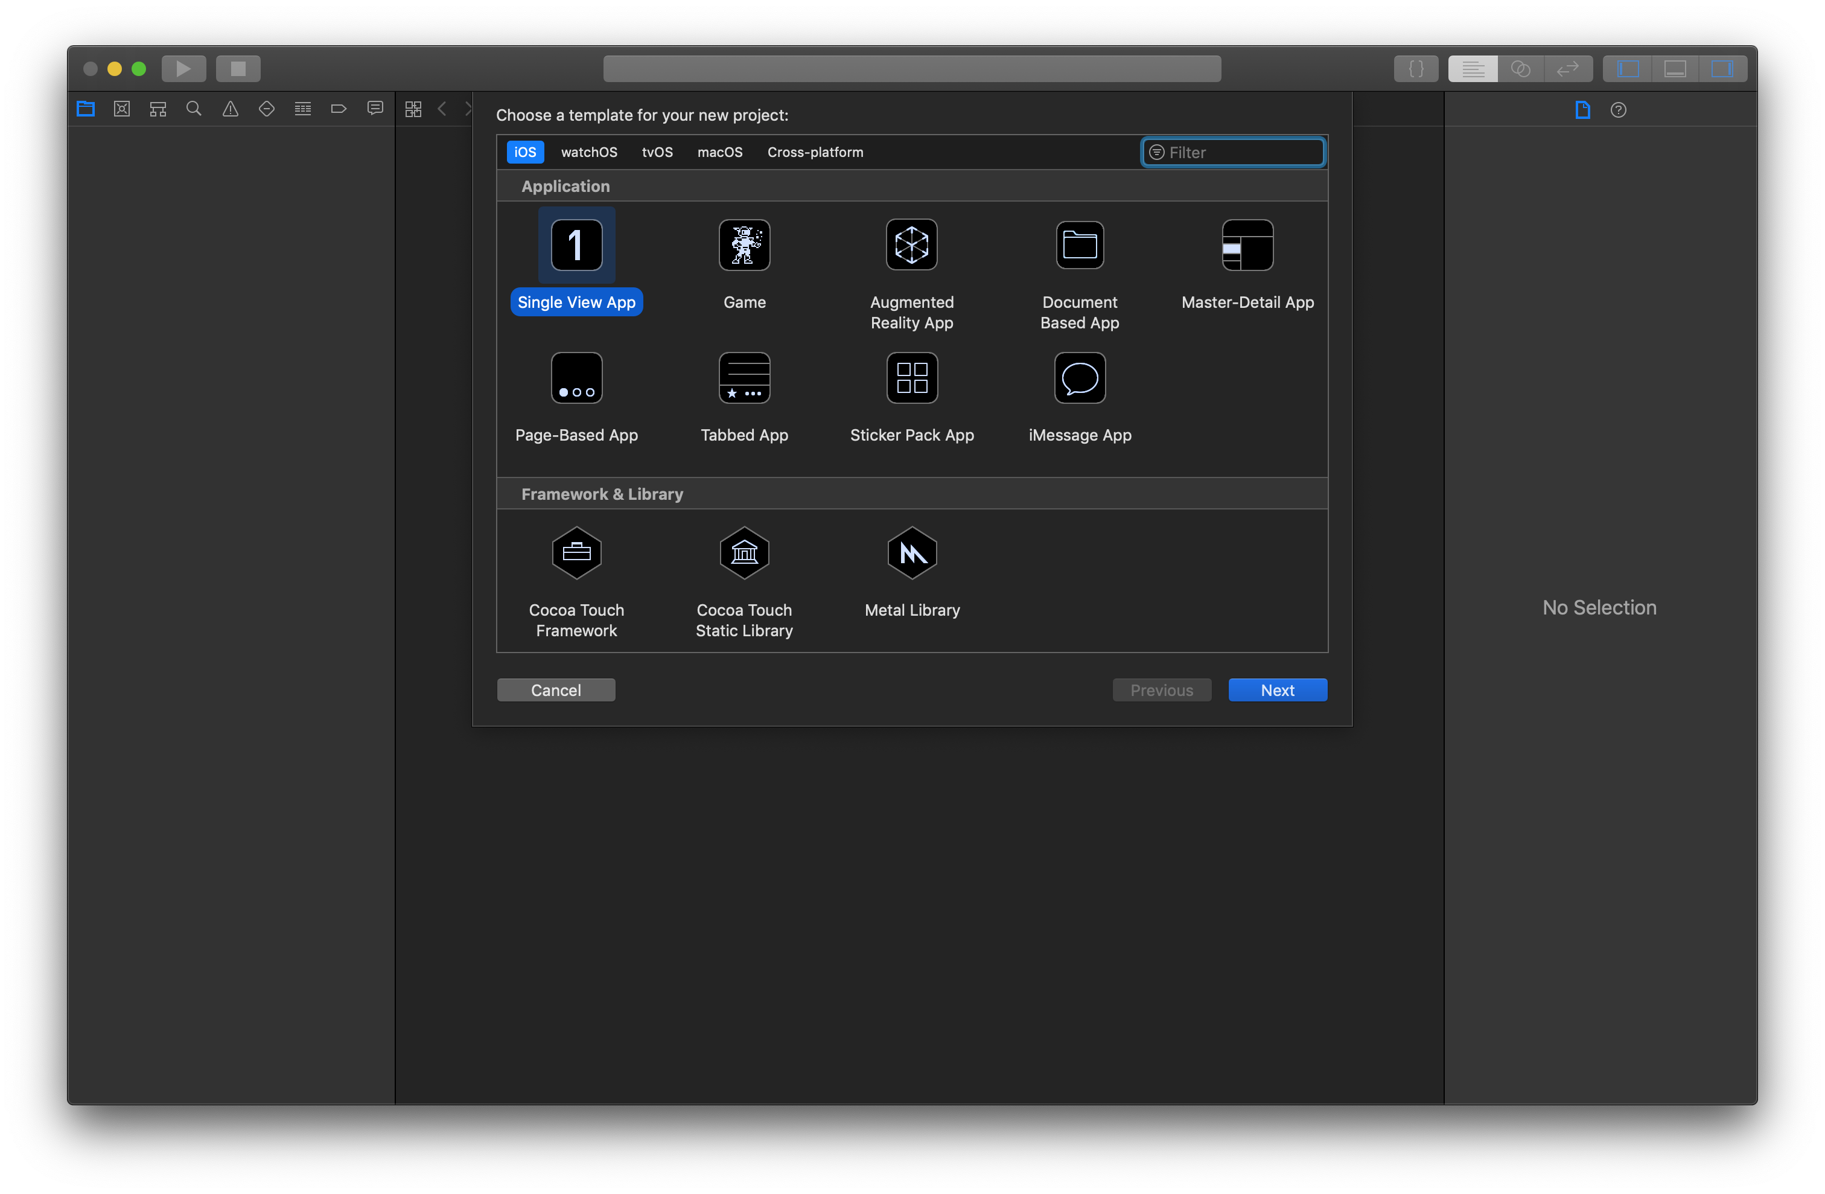The image size is (1825, 1194).
Task: Choose the Metal Library template
Action: tap(911, 553)
